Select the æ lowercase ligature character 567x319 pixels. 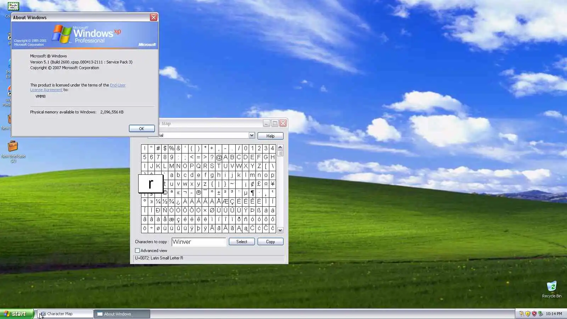[x=172, y=219]
